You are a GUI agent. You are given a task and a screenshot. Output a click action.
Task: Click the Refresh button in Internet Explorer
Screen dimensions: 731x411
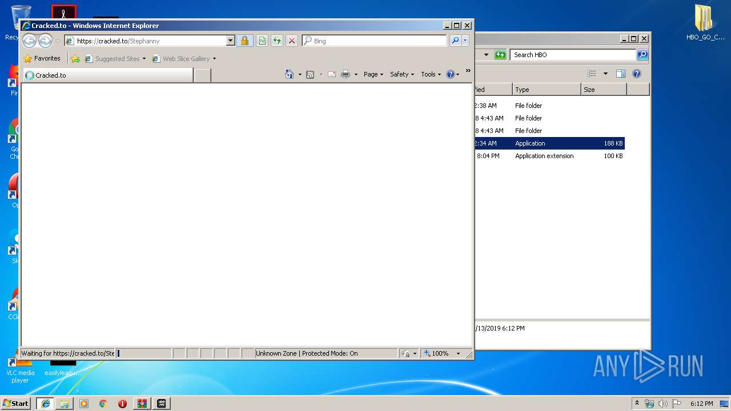click(x=277, y=41)
